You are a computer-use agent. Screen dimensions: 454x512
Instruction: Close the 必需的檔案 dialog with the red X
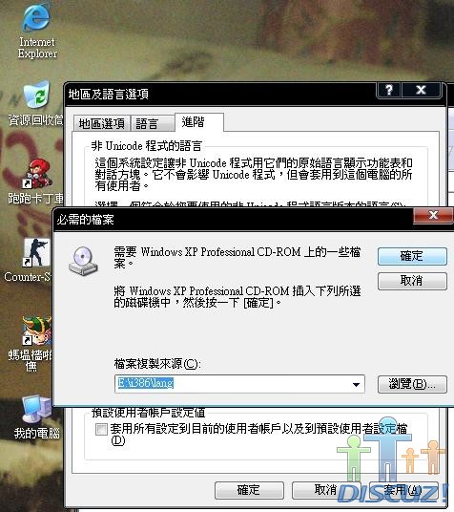tap(433, 216)
